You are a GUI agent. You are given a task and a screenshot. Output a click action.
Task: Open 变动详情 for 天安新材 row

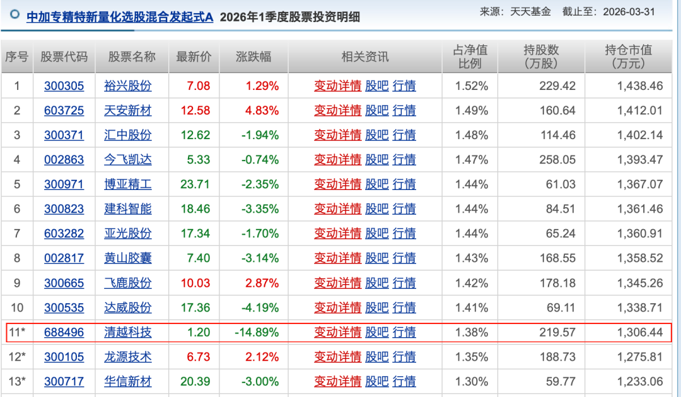(x=337, y=111)
